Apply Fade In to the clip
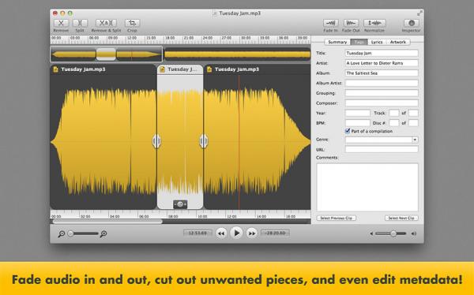This screenshot has width=474, height=295. pos(330,23)
